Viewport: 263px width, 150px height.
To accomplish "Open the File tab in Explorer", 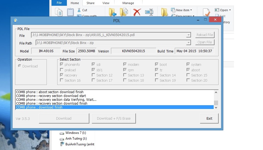I will coord(59,3).
